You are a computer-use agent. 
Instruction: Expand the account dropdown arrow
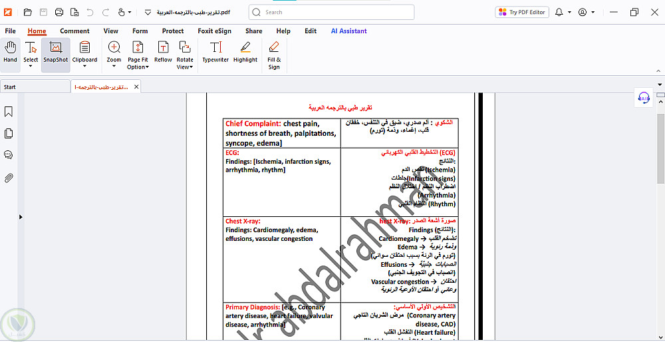coord(593,12)
